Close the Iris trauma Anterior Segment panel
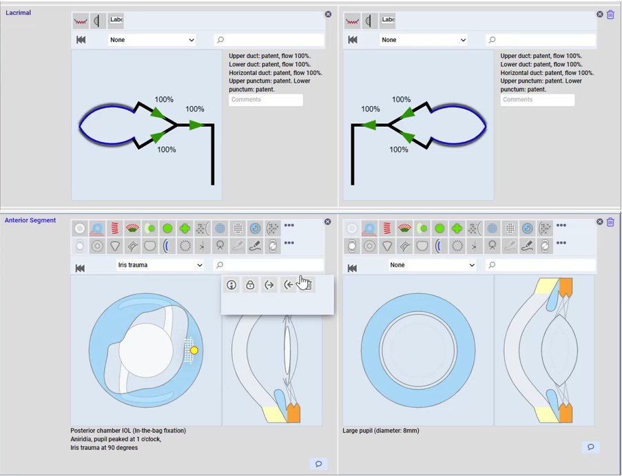The height and width of the screenshot is (476, 622). pyautogui.click(x=328, y=222)
